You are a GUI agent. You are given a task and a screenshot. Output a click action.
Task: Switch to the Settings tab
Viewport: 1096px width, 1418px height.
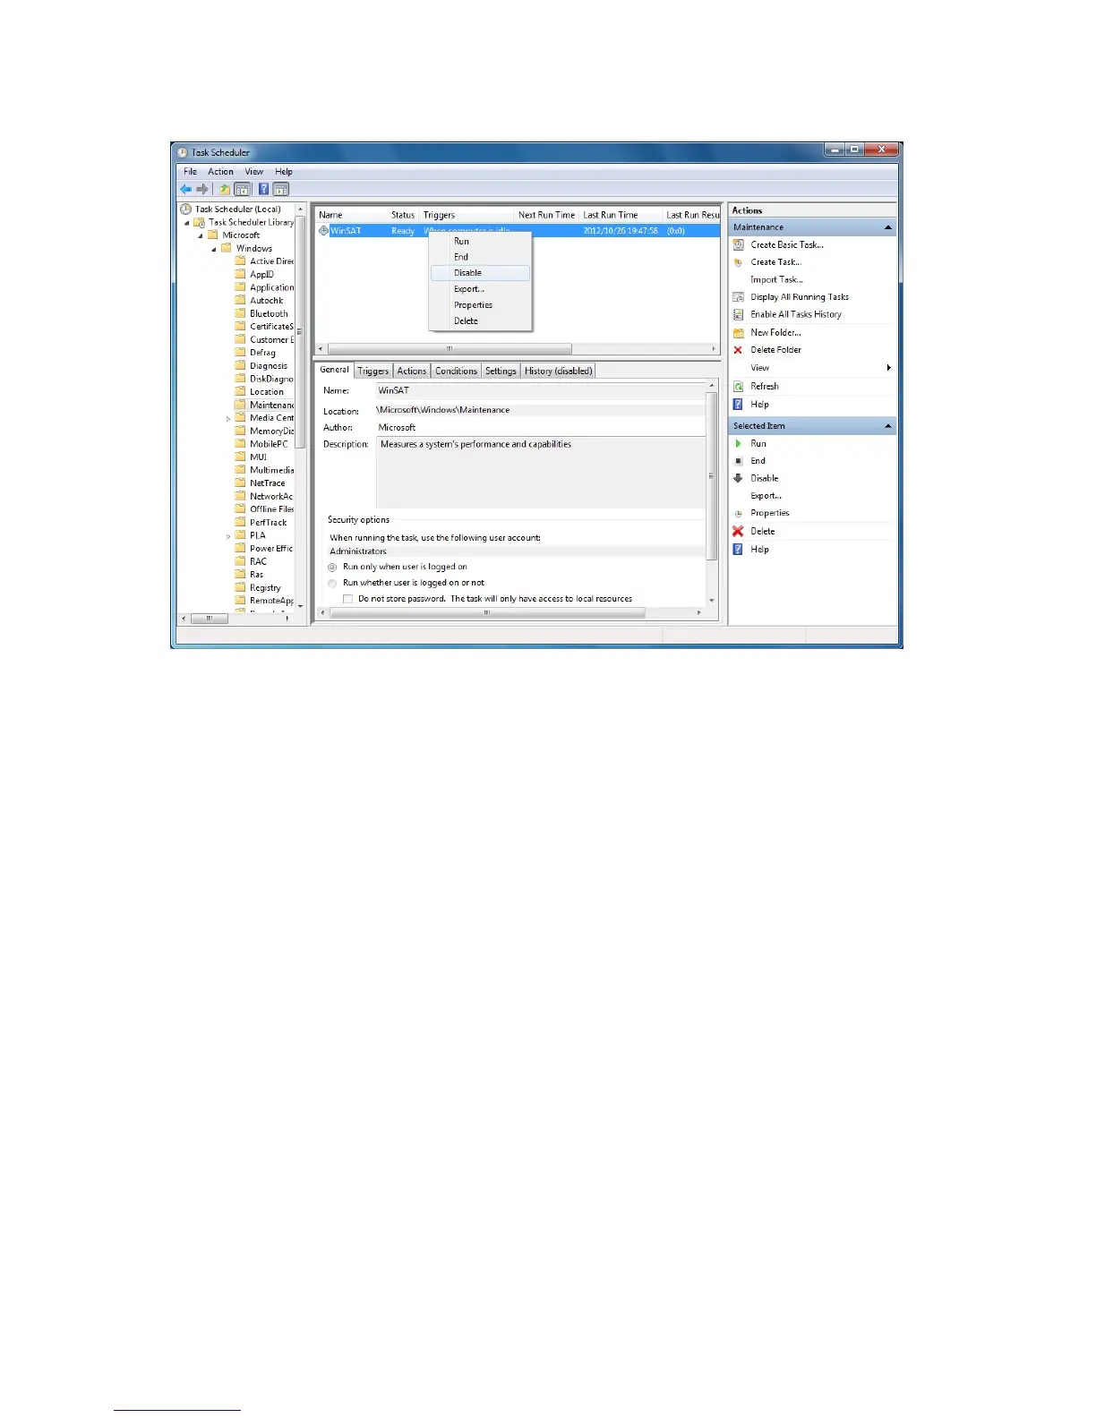click(x=501, y=371)
